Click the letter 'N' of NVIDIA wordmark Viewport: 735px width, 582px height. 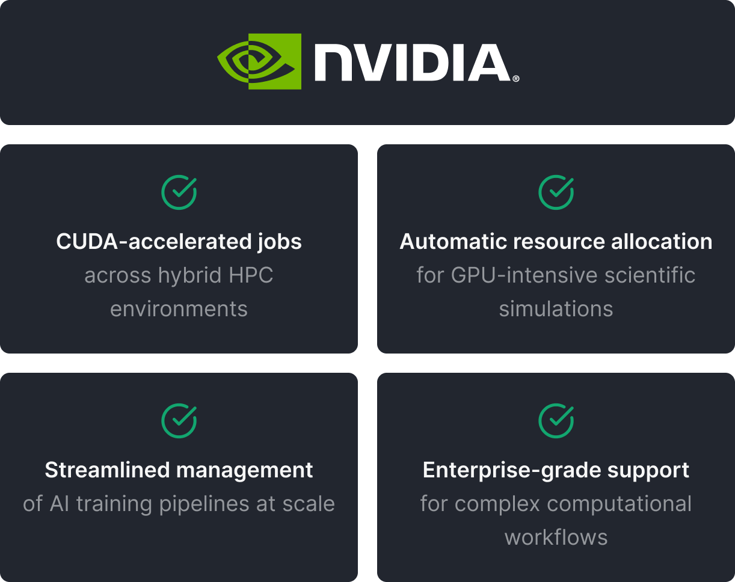[333, 63]
